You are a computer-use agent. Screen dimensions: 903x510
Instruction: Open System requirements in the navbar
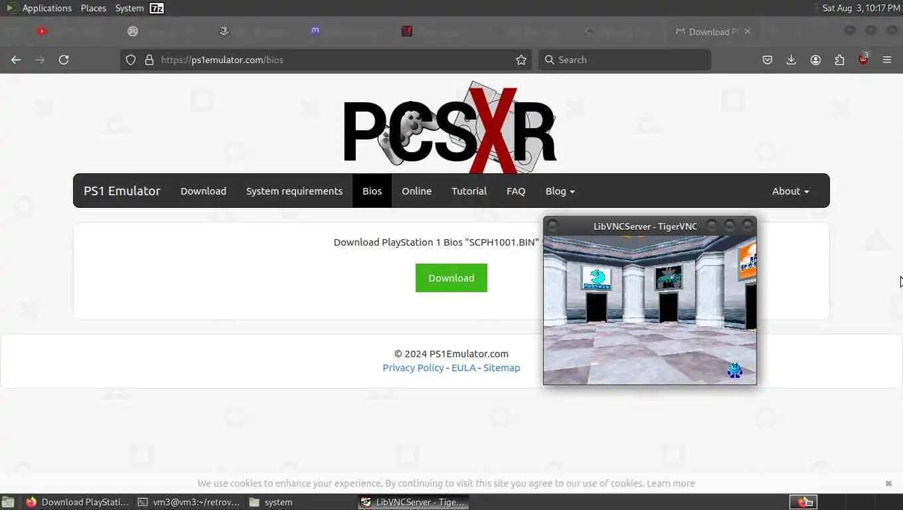pos(294,191)
